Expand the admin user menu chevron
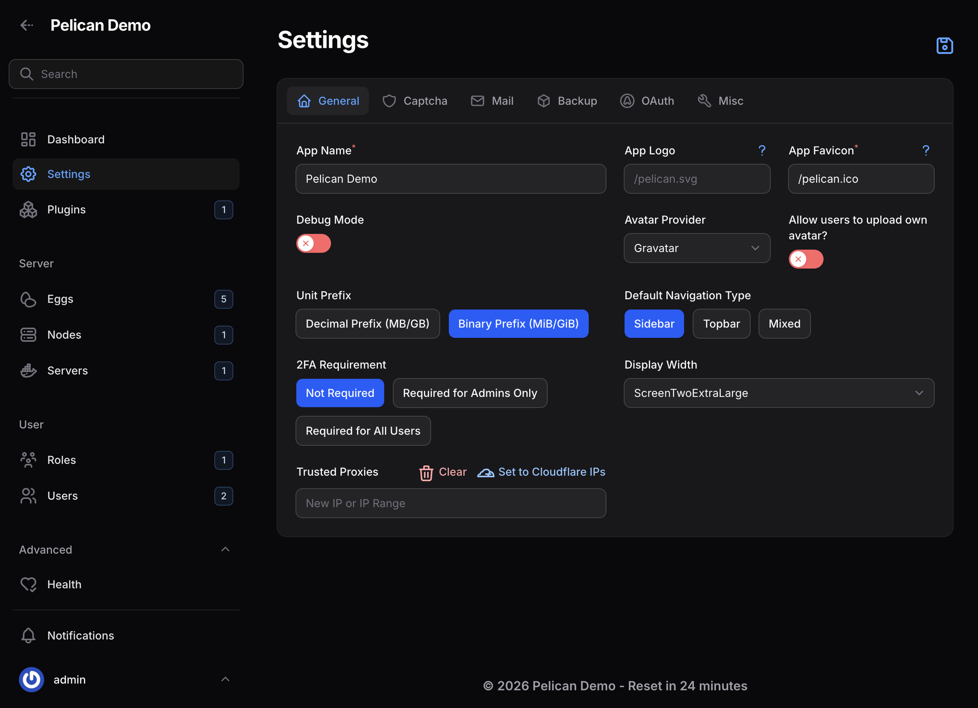Screen dimensions: 978x708 click(225, 679)
